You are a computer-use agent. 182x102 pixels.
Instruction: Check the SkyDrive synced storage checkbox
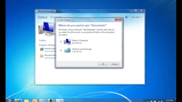[61, 50]
